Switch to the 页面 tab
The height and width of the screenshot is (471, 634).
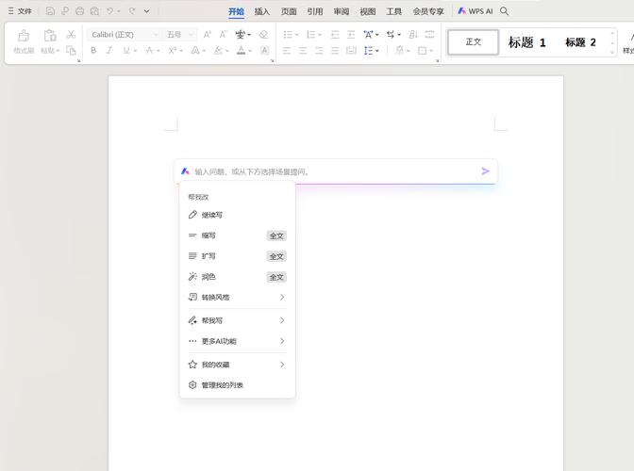[289, 11]
